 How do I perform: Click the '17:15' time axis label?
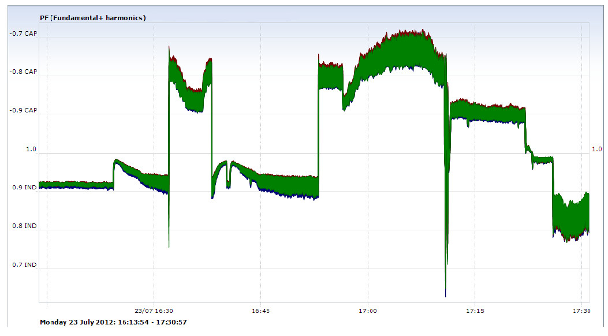(x=475, y=311)
